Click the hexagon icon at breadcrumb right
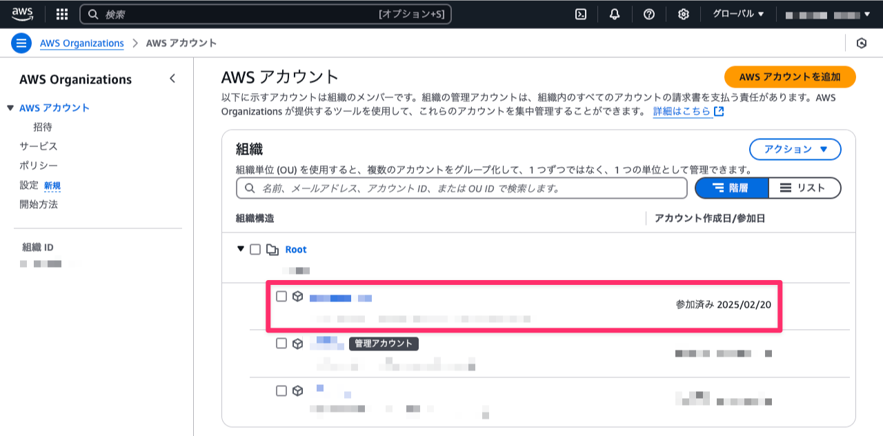 click(862, 43)
